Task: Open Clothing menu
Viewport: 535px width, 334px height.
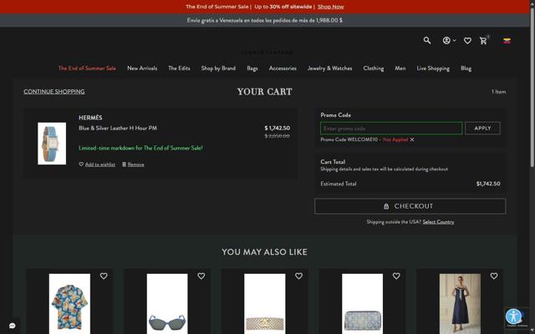Action: (x=374, y=68)
